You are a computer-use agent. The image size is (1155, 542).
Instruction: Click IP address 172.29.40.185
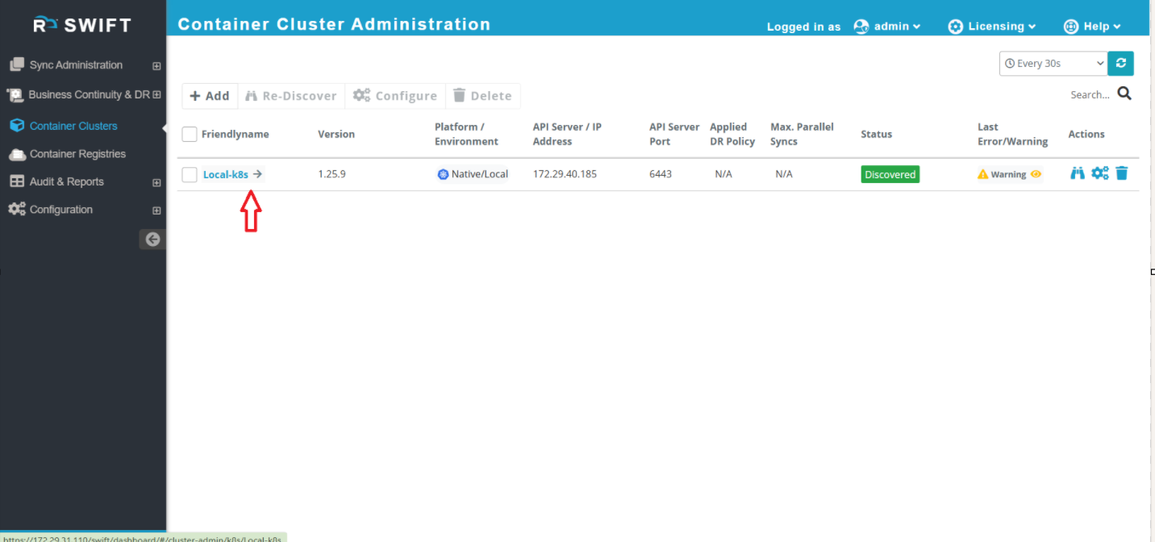(565, 173)
